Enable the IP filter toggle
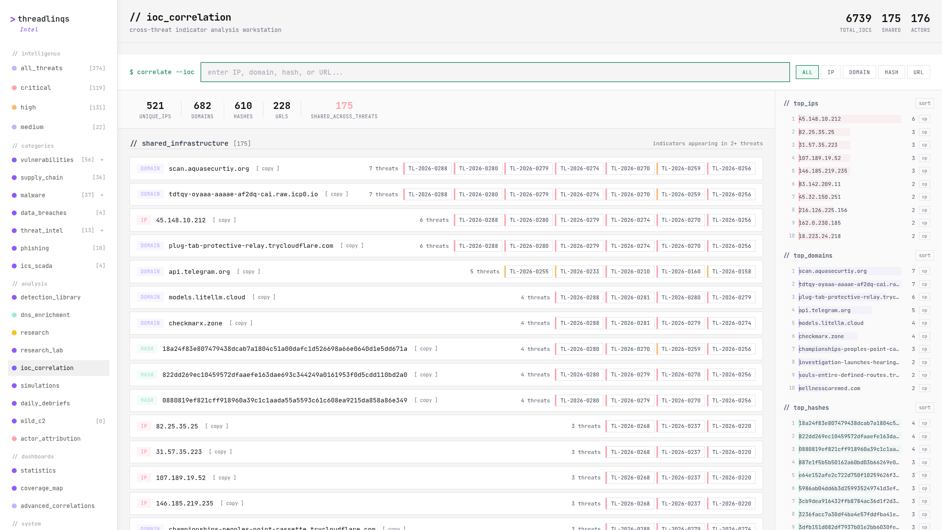942x530 pixels. click(x=831, y=72)
